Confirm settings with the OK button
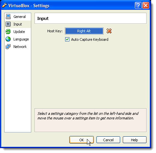The height and width of the screenshot is (153, 156). tap(81, 140)
